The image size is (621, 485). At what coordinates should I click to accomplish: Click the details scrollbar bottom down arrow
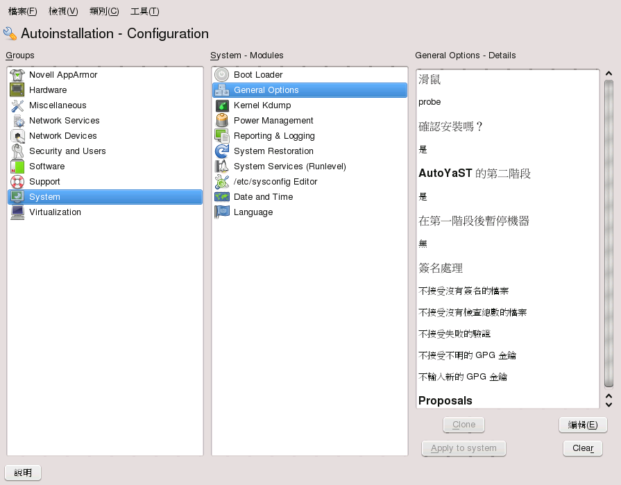point(609,405)
